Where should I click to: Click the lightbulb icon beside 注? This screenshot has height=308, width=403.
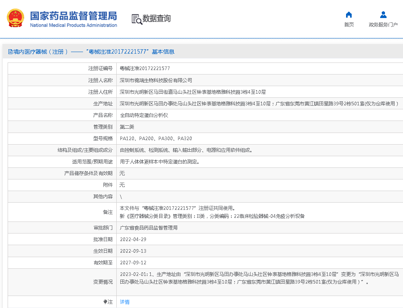pos(105,302)
